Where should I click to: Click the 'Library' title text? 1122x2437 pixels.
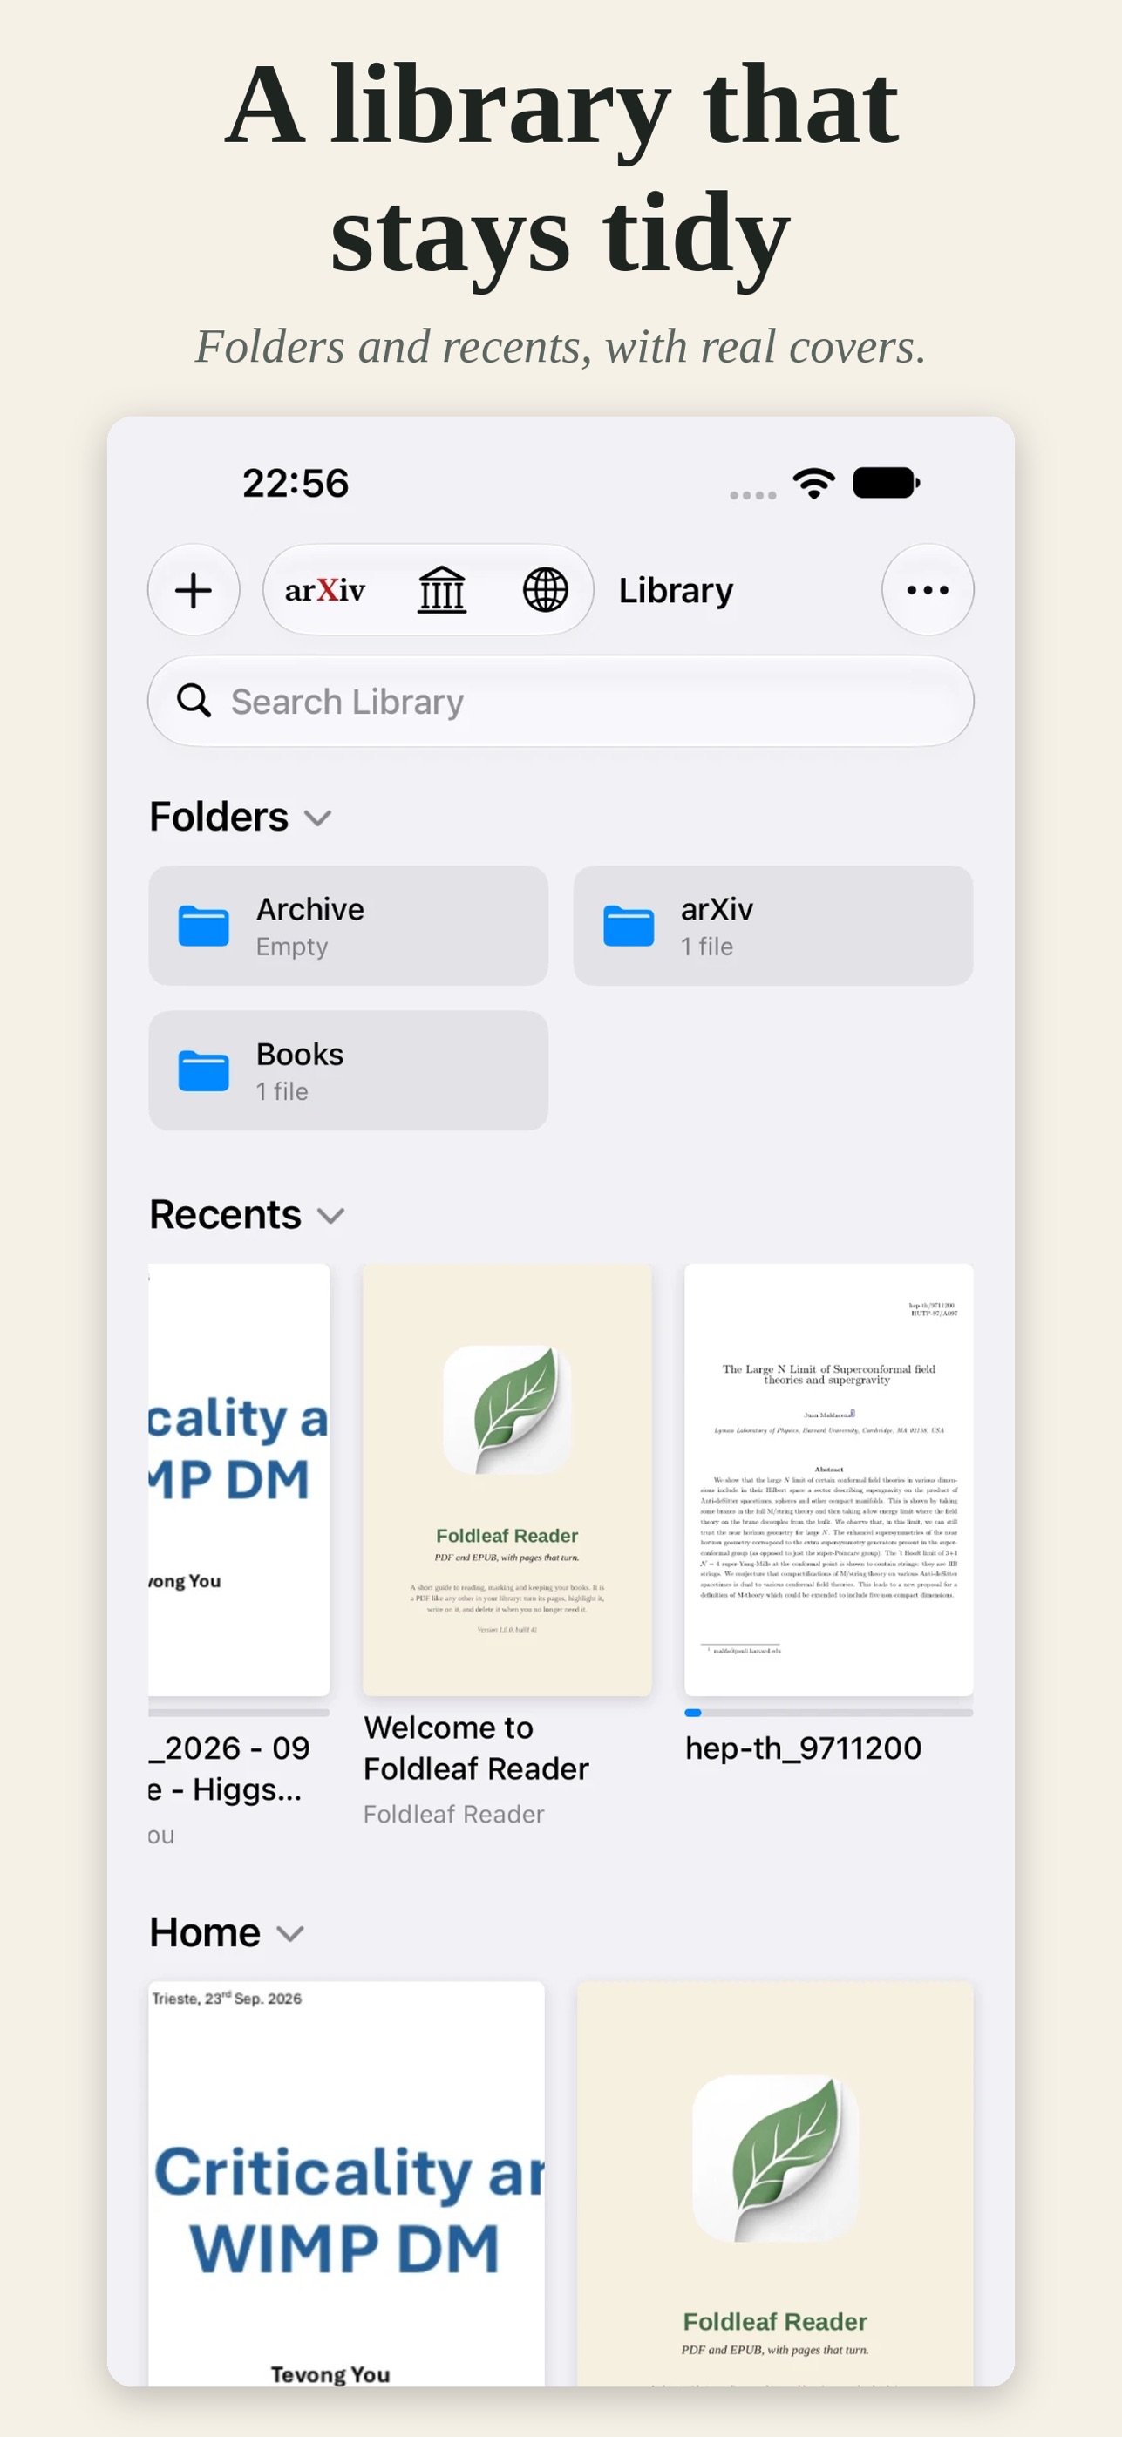pos(676,590)
